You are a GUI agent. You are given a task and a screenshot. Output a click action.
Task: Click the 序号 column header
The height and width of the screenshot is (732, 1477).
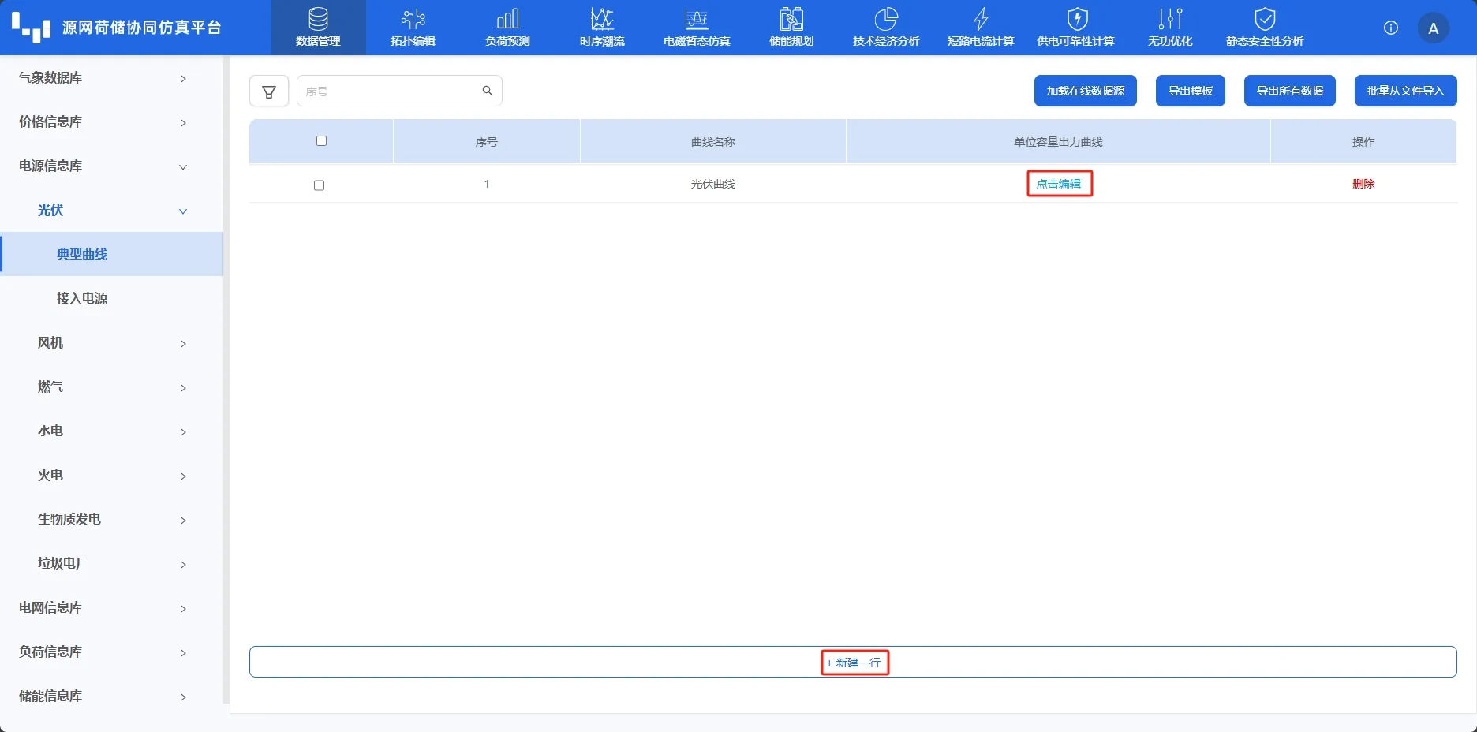click(487, 142)
